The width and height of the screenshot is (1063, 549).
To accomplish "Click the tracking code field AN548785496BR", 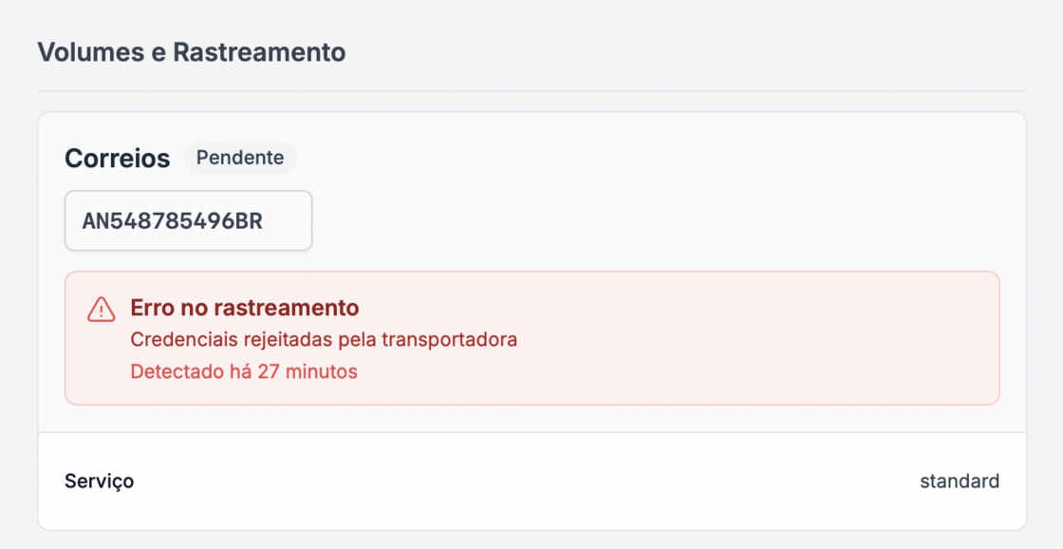I will pos(188,221).
